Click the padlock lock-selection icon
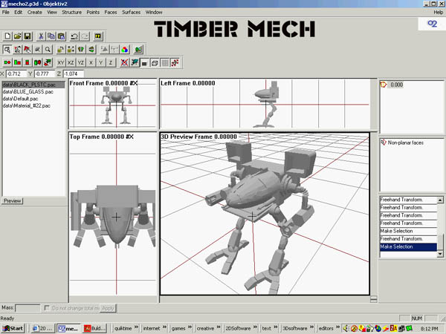 60,50
